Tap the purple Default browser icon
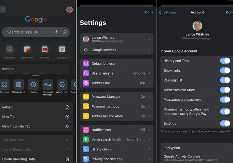 pyautogui.click(x=86, y=64)
